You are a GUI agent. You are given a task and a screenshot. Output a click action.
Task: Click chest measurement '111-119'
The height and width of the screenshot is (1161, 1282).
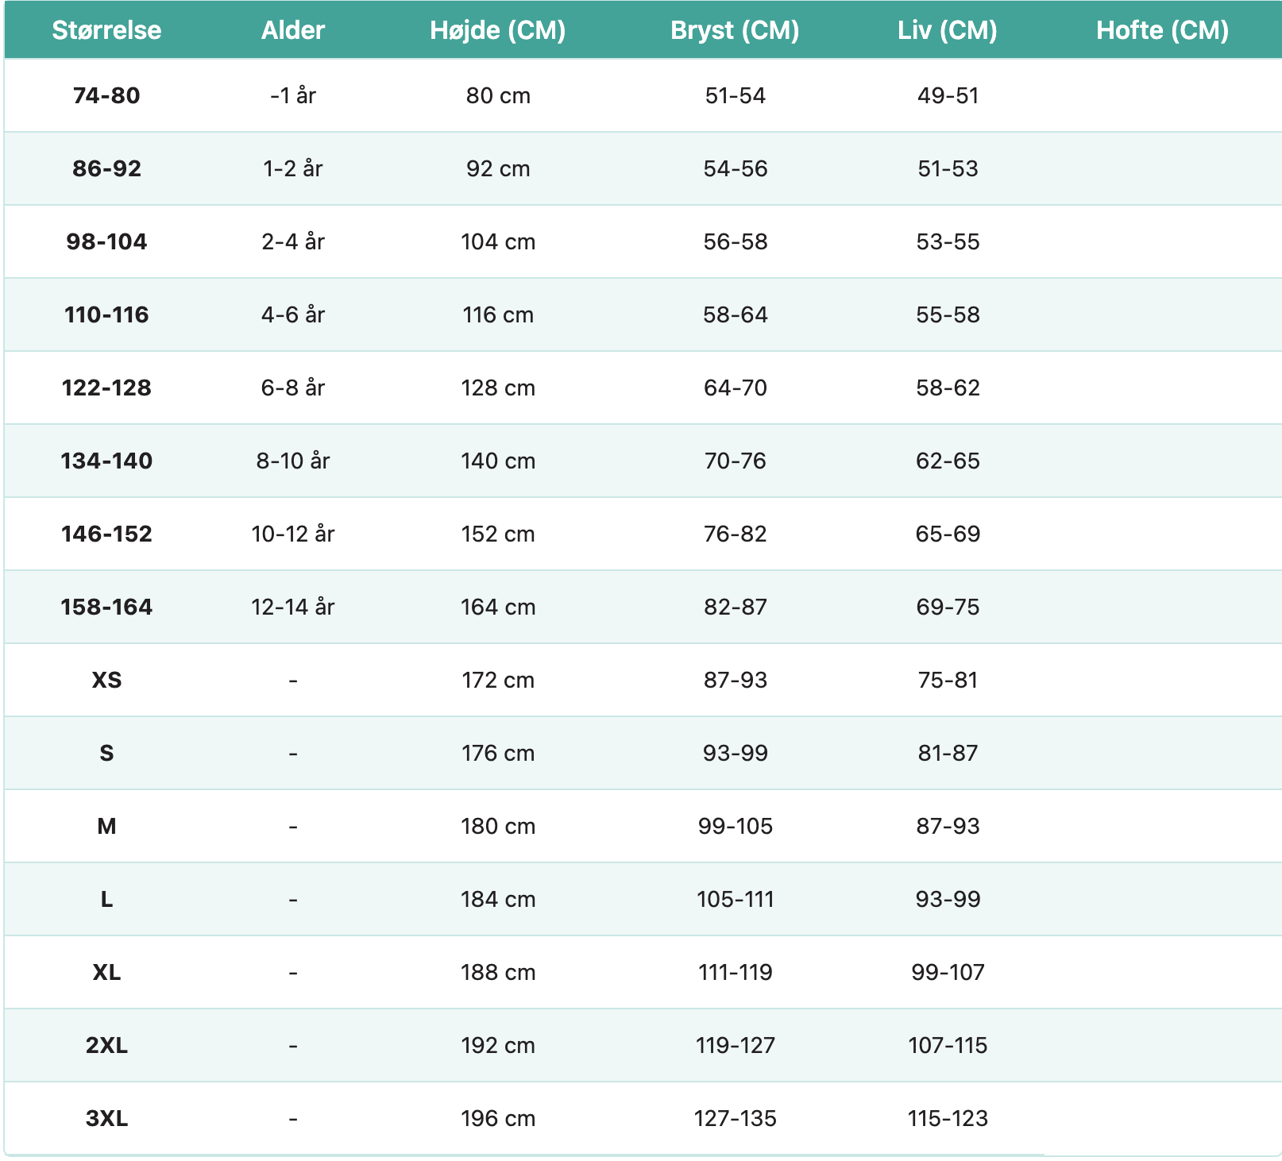click(x=736, y=972)
